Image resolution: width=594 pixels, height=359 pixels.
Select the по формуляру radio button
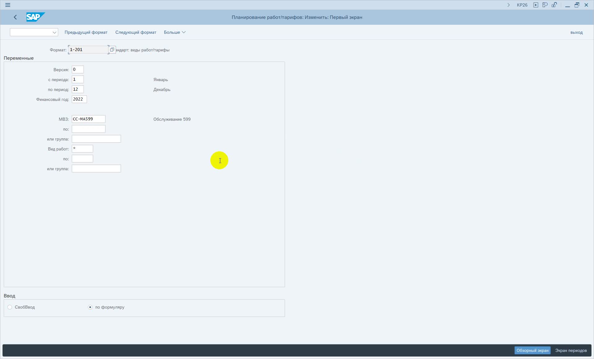pyautogui.click(x=90, y=307)
